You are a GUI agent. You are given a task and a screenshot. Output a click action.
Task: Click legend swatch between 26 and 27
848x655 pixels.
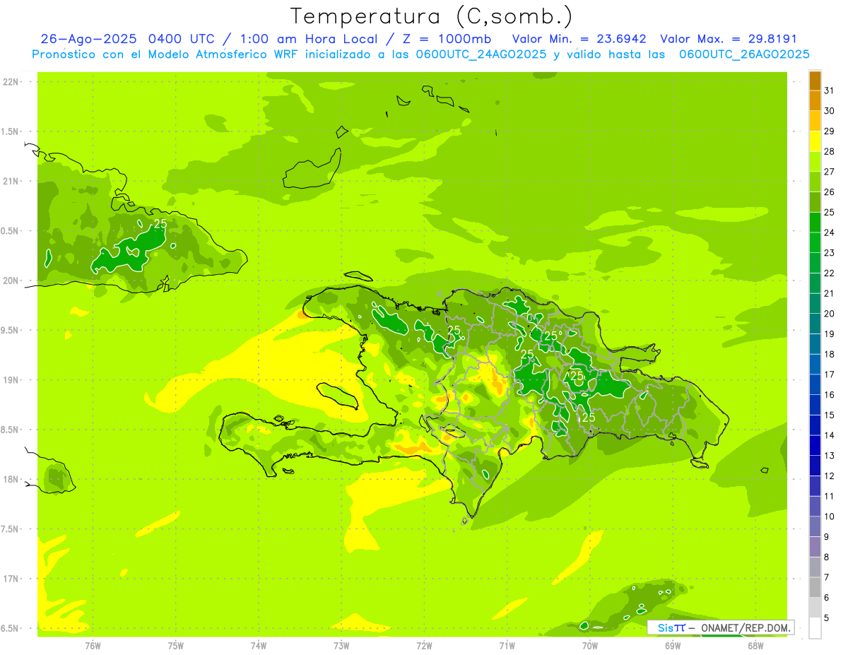click(x=815, y=182)
